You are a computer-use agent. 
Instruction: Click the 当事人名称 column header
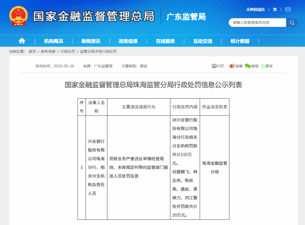(x=97, y=107)
